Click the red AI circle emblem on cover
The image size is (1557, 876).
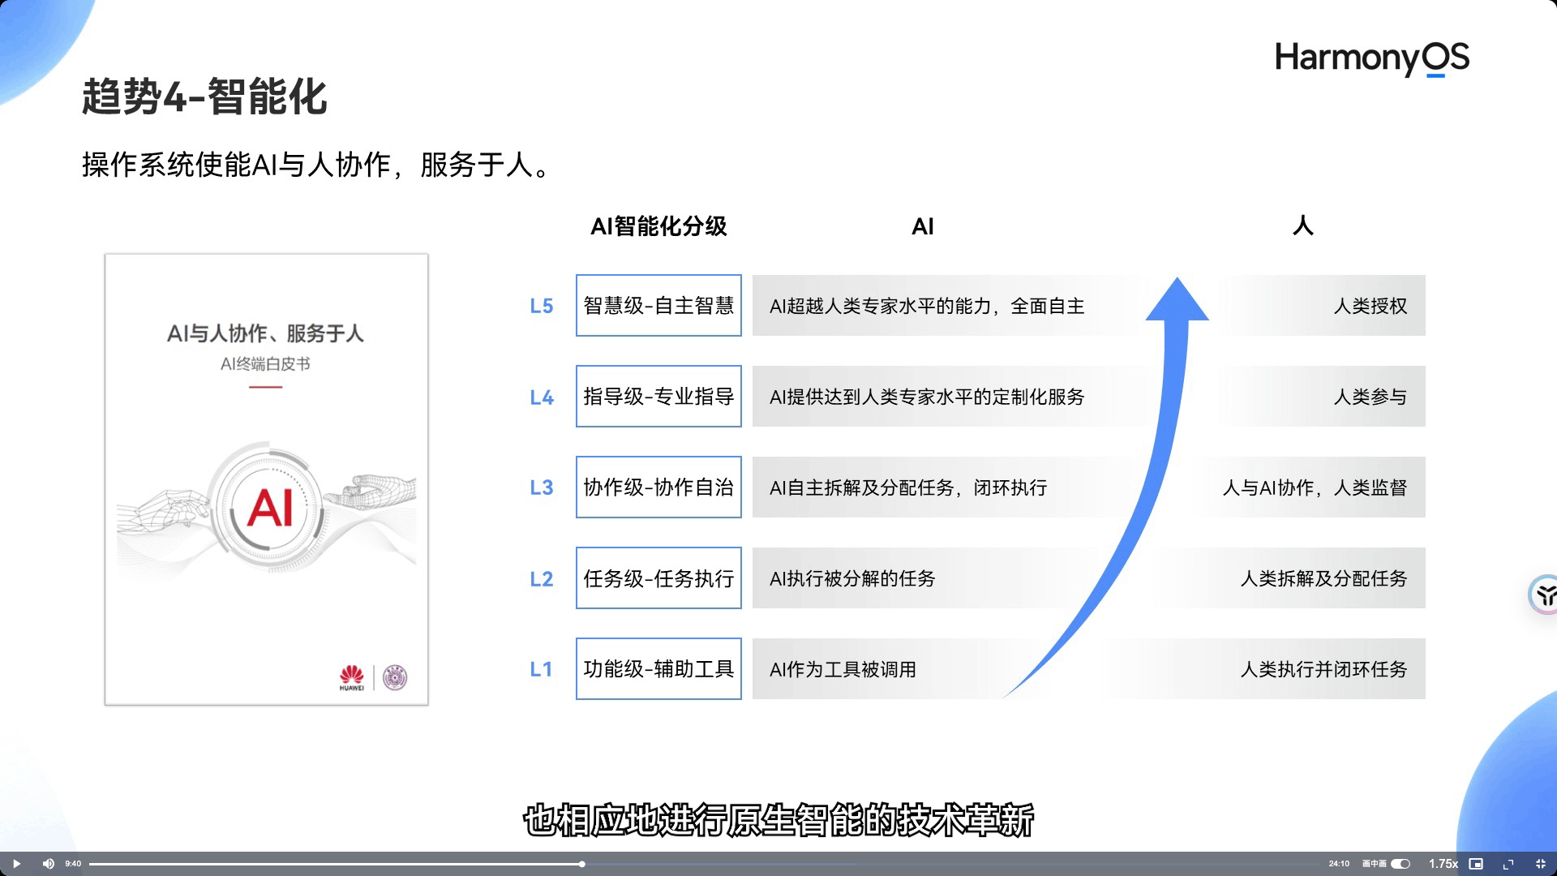tap(270, 509)
